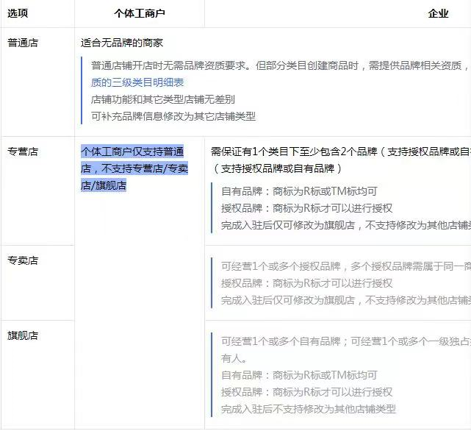
Task: Click the 完成入驻后不支持修改为其他店铺类型 line
Action: point(308,409)
